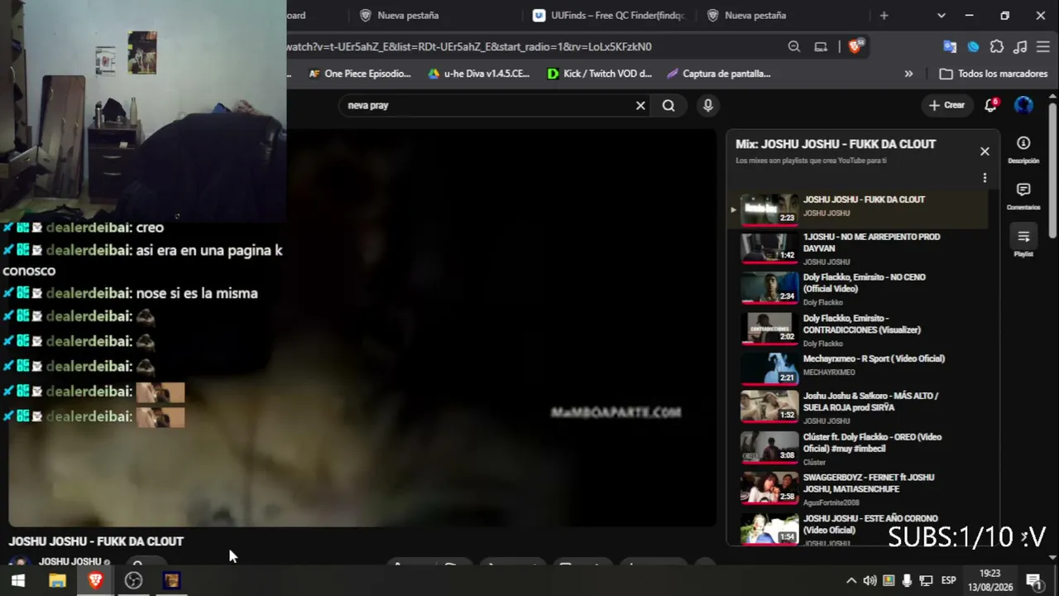Viewport: 1059px width, 596px height.
Task: Close the Mix playlist panel
Action: (985, 151)
